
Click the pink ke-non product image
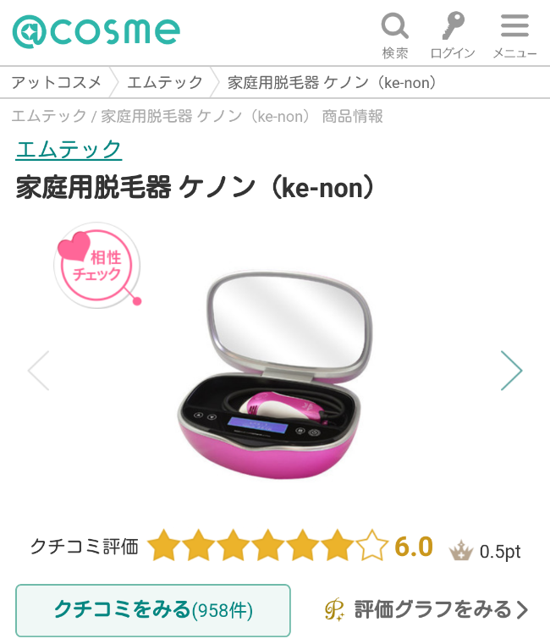(x=275, y=375)
